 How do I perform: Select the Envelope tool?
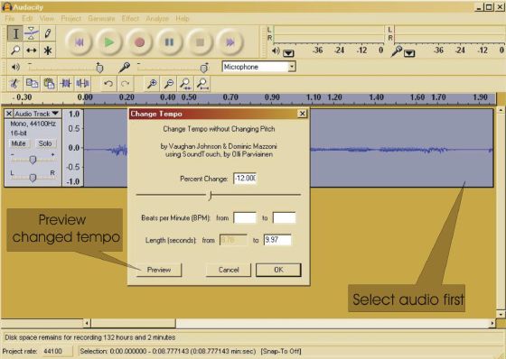point(32,33)
